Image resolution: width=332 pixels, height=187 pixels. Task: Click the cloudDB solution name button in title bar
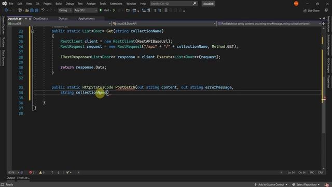click(x=209, y=4)
